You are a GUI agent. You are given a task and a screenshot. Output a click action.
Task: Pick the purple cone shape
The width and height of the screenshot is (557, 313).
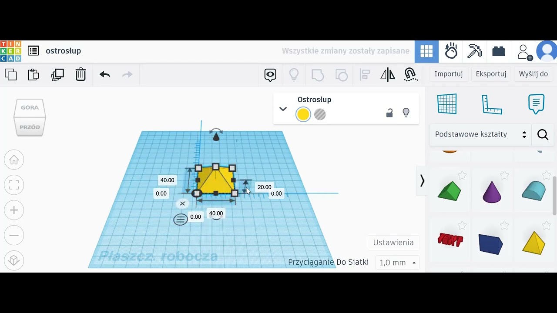[x=492, y=192]
